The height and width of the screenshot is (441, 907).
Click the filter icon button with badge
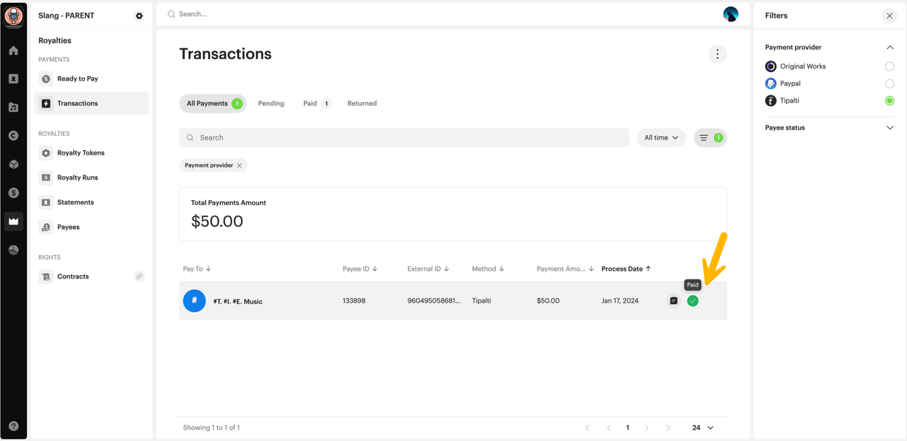(x=710, y=138)
